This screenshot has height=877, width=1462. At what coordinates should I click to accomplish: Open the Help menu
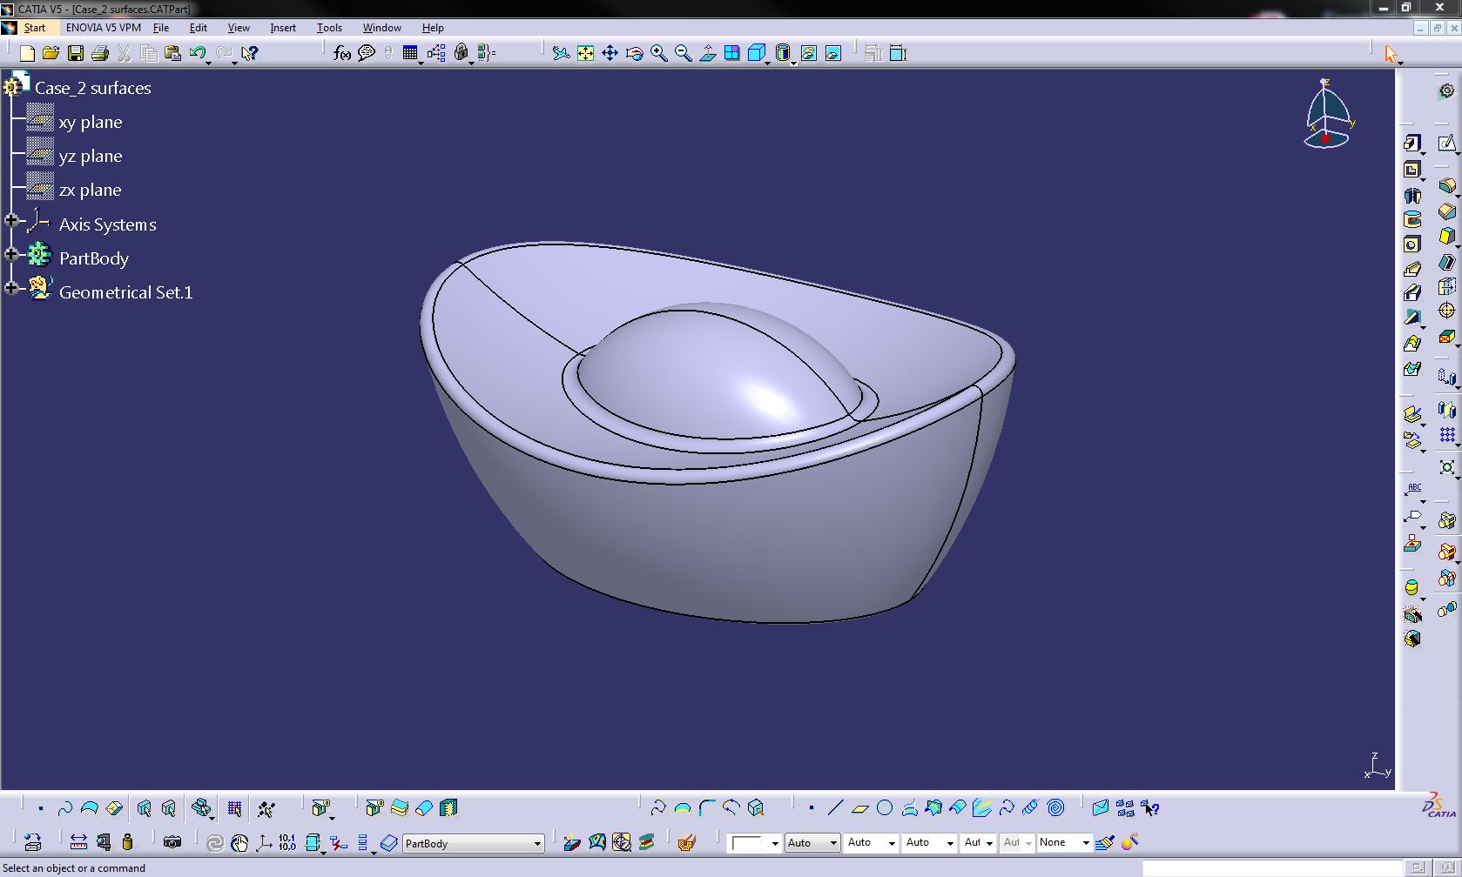(433, 28)
